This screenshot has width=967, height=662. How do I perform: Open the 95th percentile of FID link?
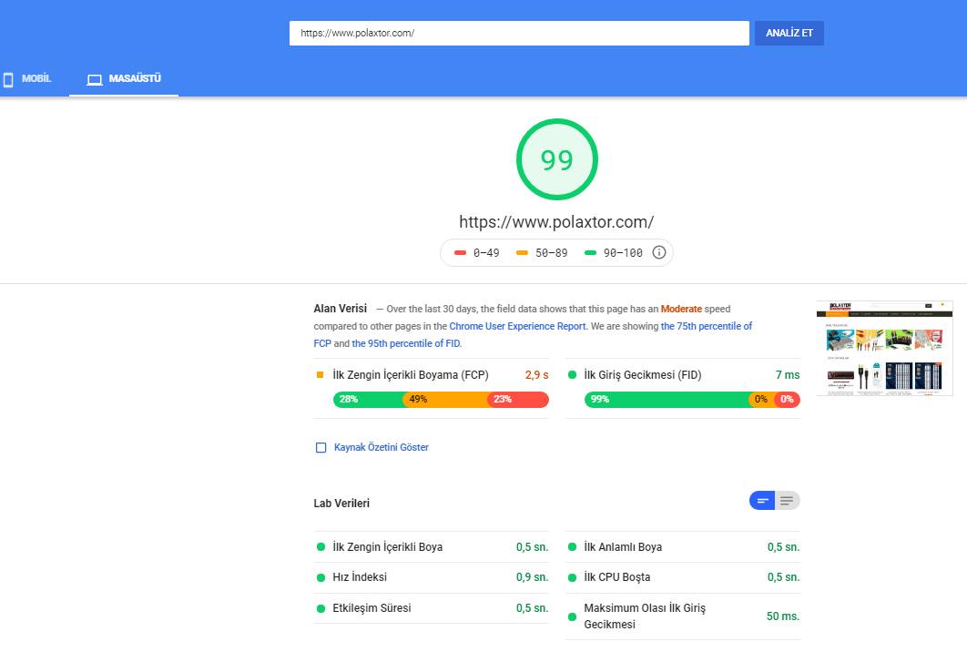pos(406,343)
